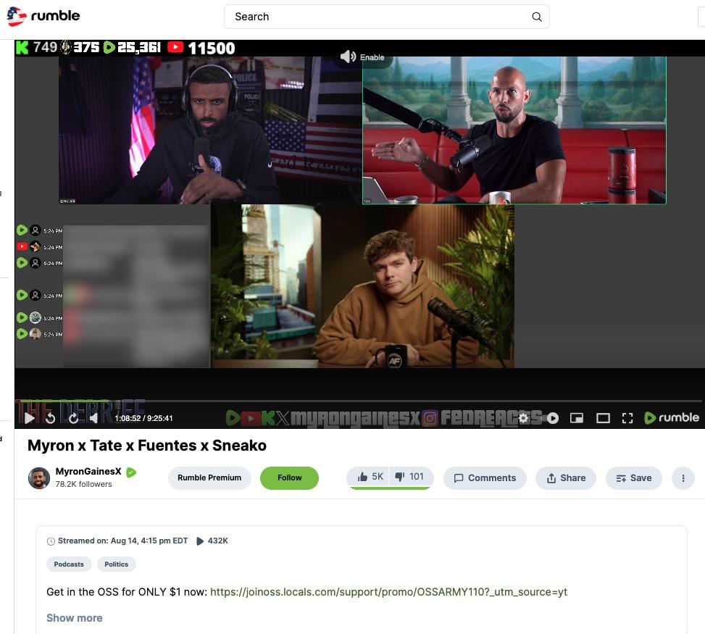
Task: Select the Politics category tag
Action: pos(116,564)
